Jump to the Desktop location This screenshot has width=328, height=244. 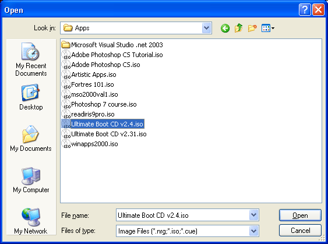tap(31, 97)
